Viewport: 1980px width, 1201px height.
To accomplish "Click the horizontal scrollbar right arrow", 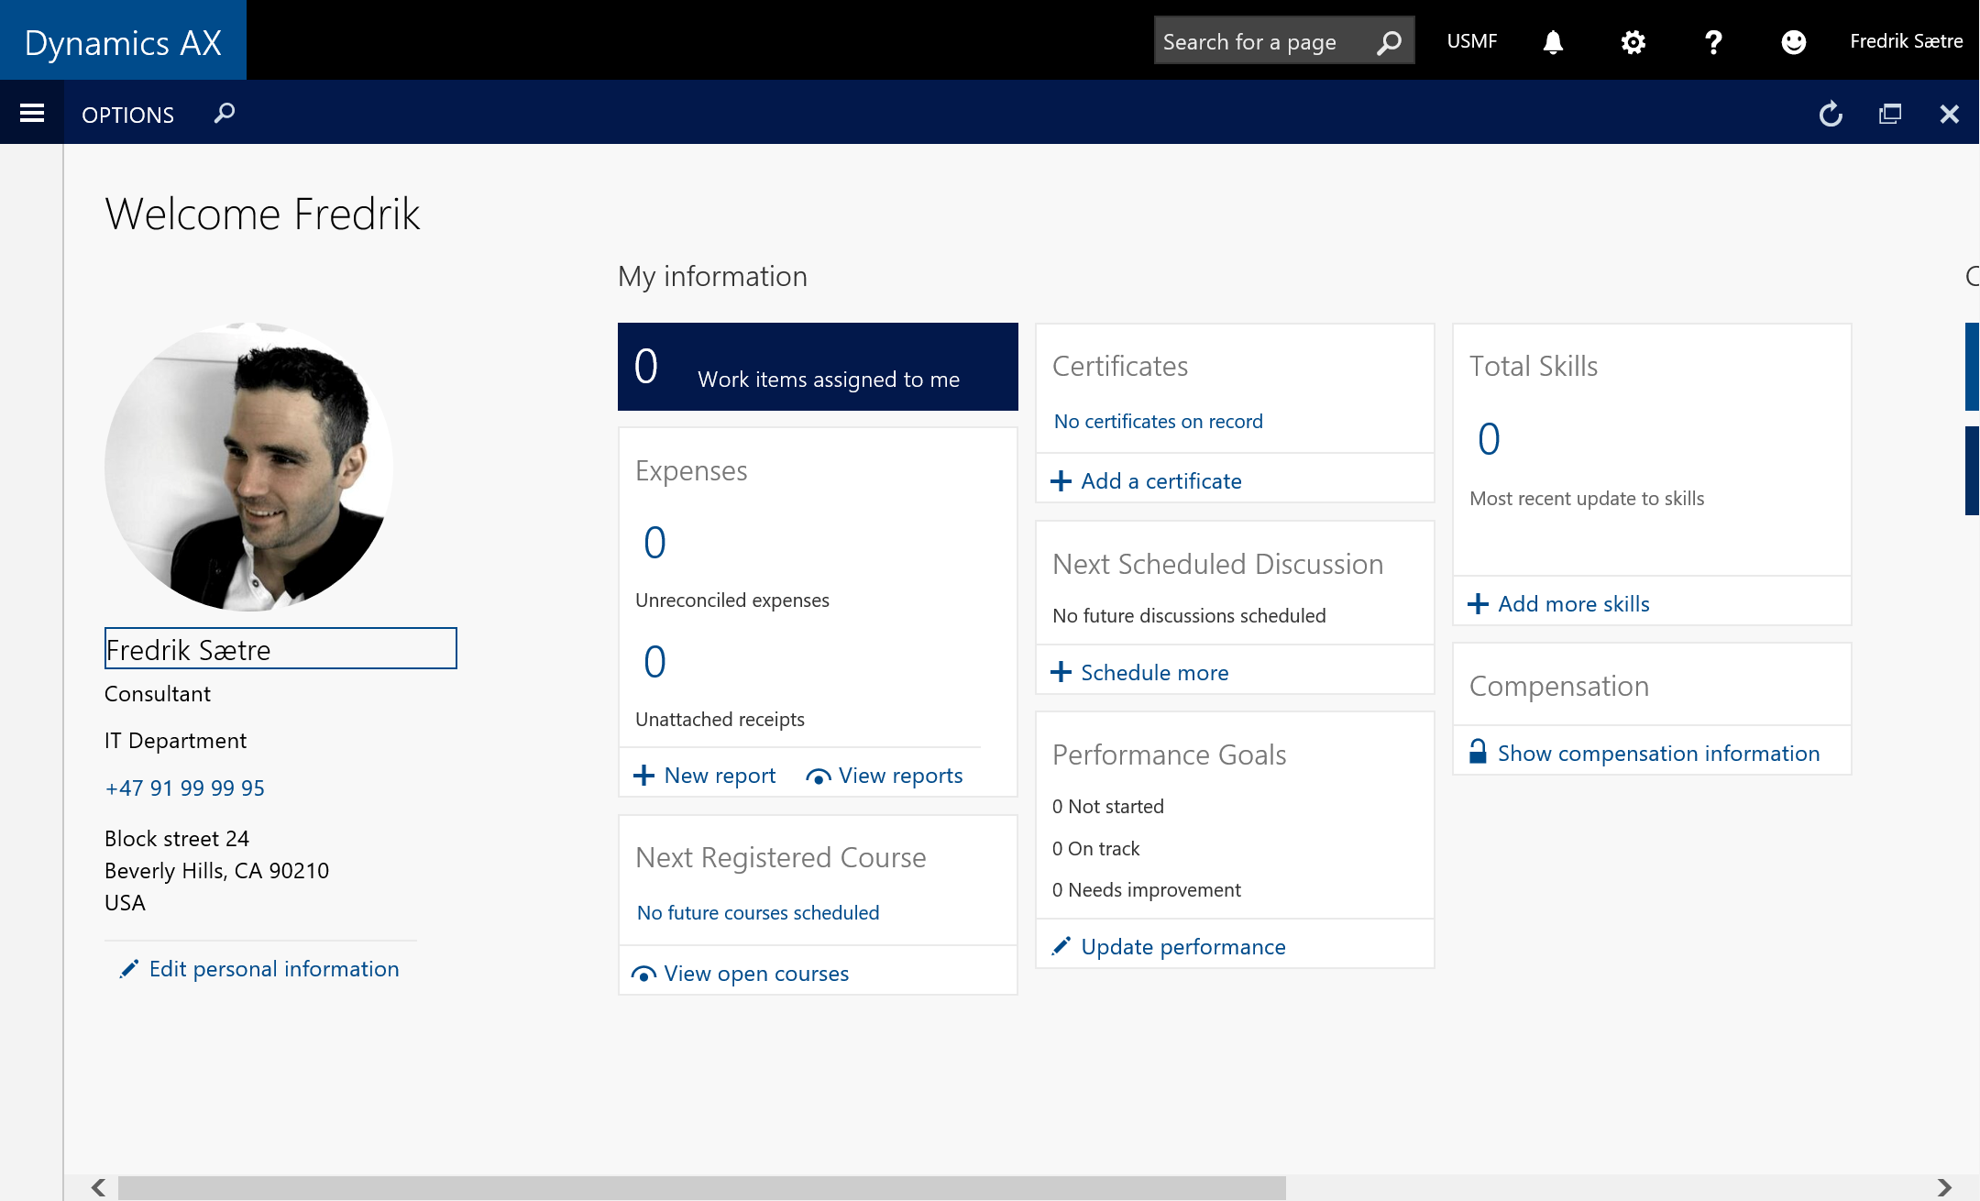I will point(1944,1188).
